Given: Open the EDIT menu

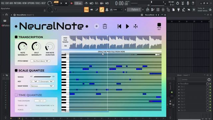Looking at the screenshot, I should coord(7,3).
